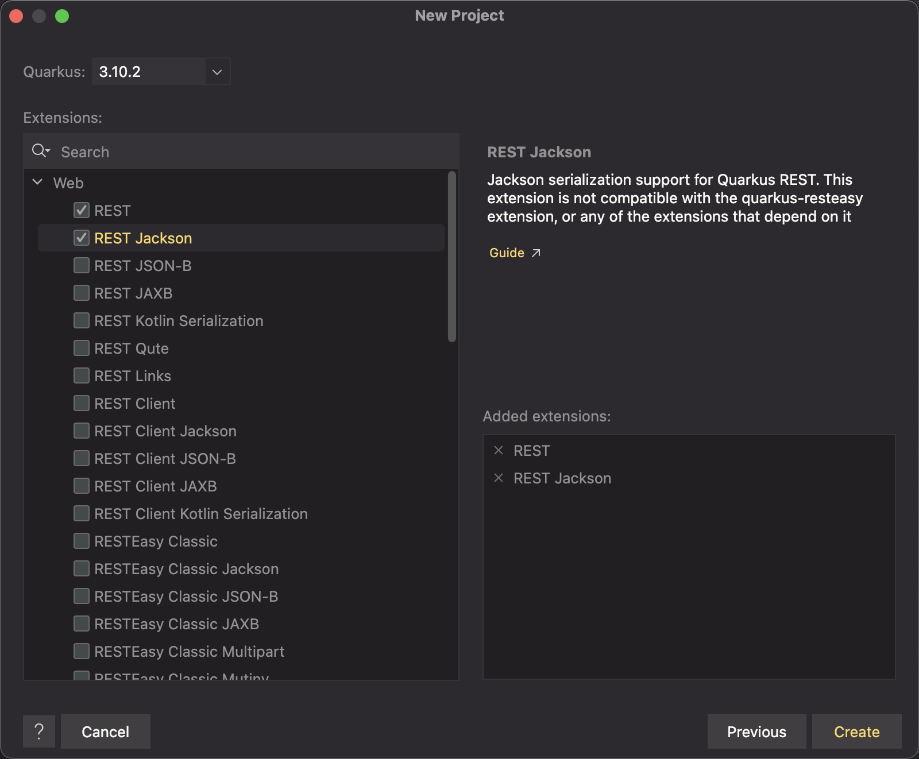Screen dimensions: 919x759
Task: Uncheck the REST Jackson checkbox
Action: (x=82, y=238)
